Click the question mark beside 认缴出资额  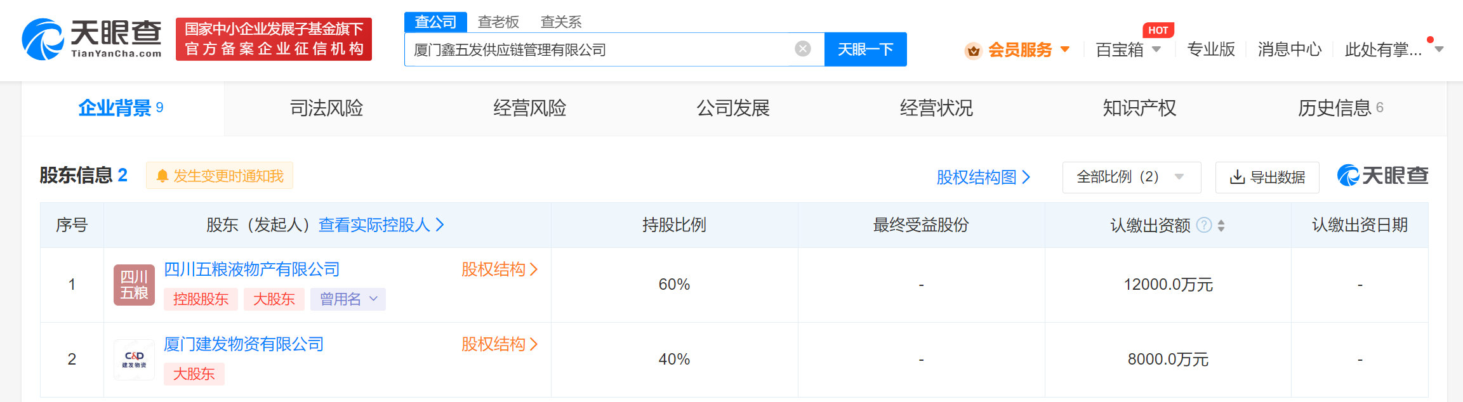(1204, 225)
